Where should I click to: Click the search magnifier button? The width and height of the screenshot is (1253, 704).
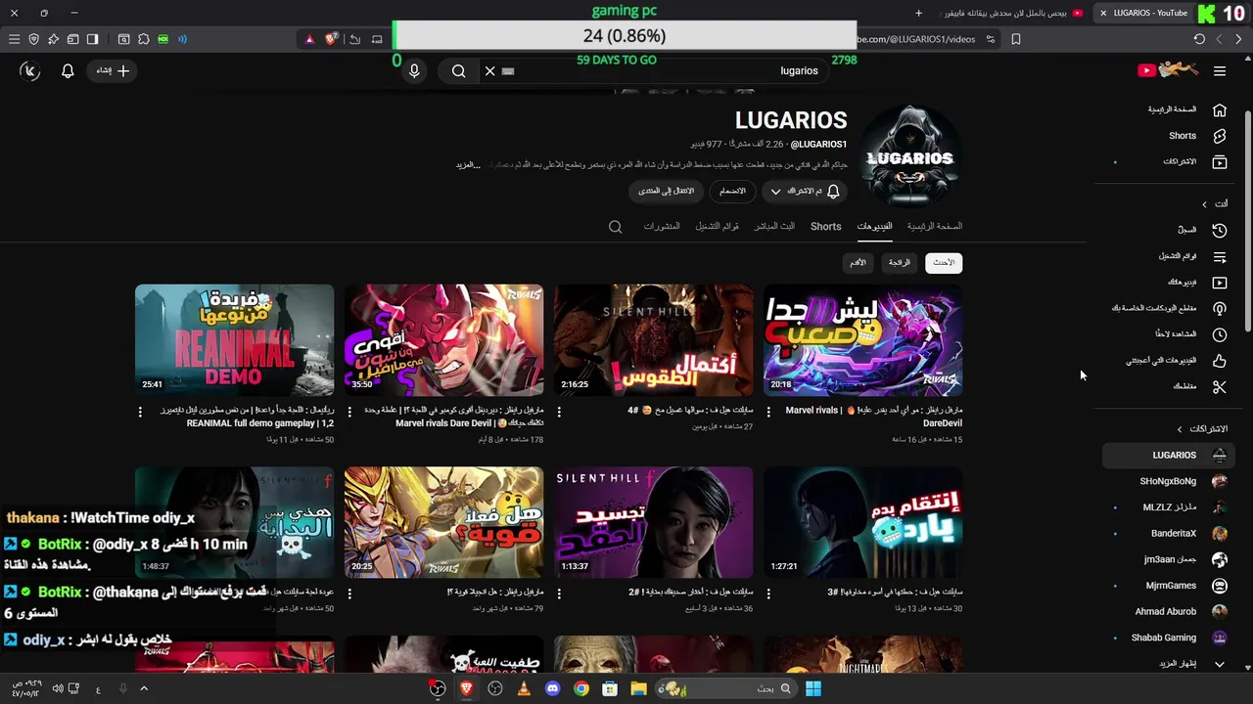pos(458,70)
